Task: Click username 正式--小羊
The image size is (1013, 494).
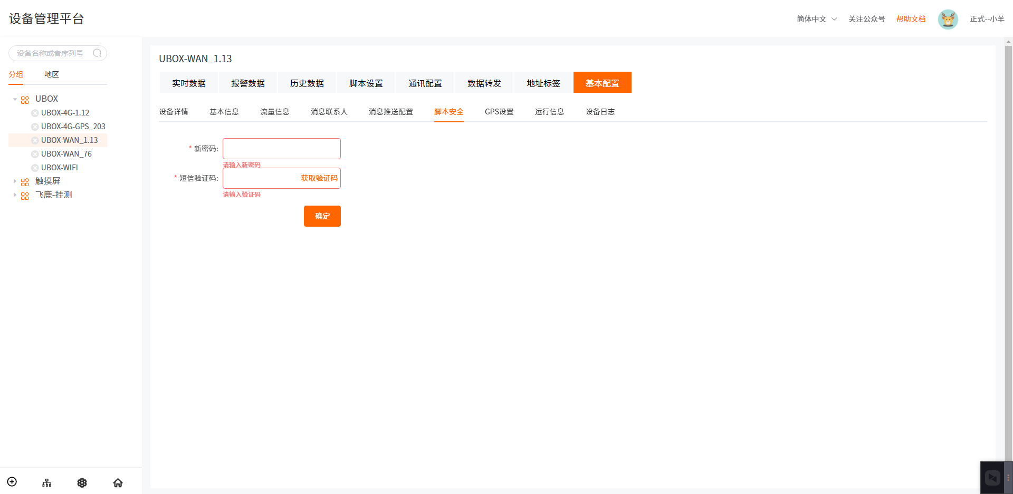Action: (x=987, y=19)
